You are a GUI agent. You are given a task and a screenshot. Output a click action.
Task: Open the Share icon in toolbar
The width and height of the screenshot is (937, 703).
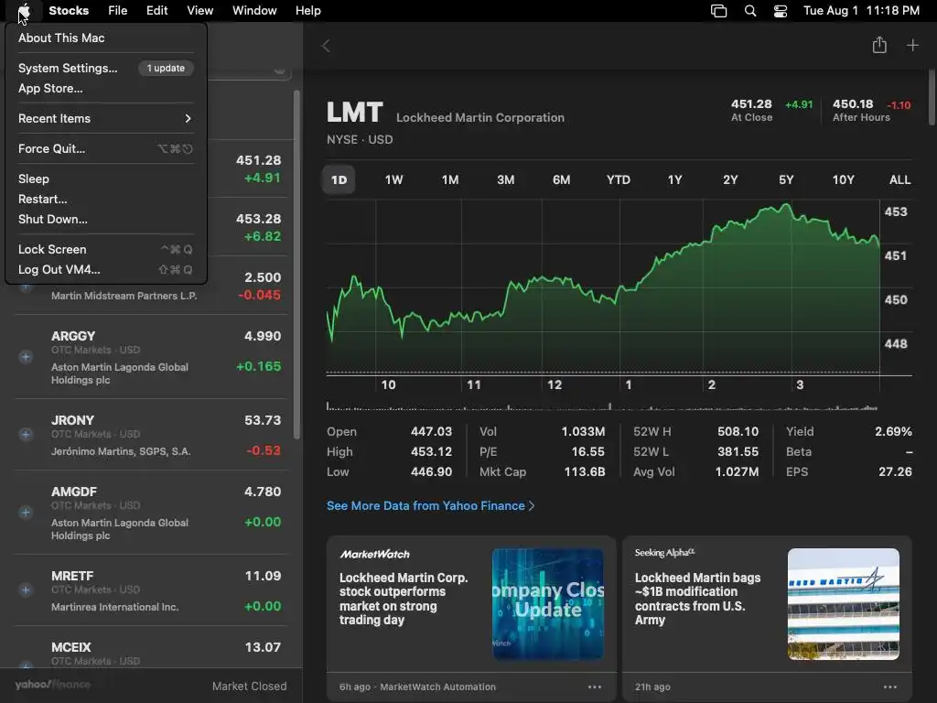pos(879,46)
